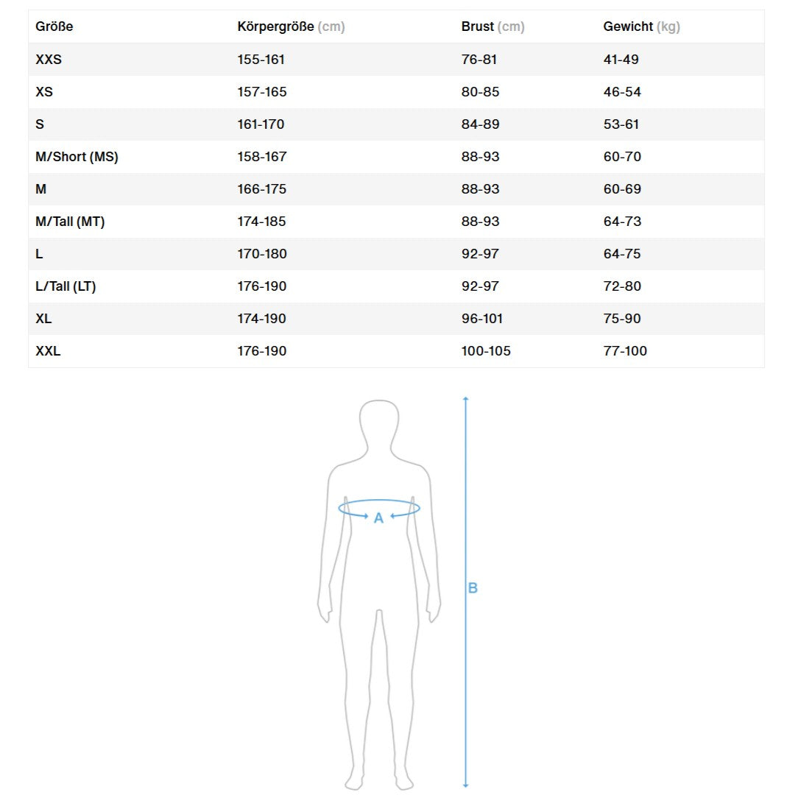795x795 pixels.
Task: Click the top arrowhead of the height line
Action: click(465, 400)
